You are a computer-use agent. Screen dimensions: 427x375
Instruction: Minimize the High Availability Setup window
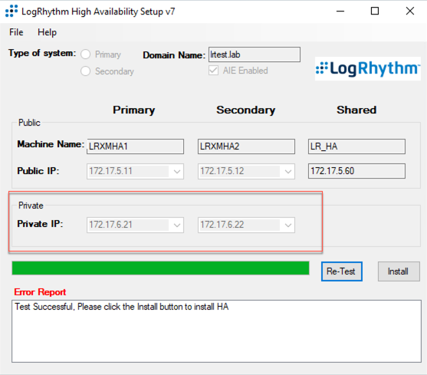pos(340,12)
